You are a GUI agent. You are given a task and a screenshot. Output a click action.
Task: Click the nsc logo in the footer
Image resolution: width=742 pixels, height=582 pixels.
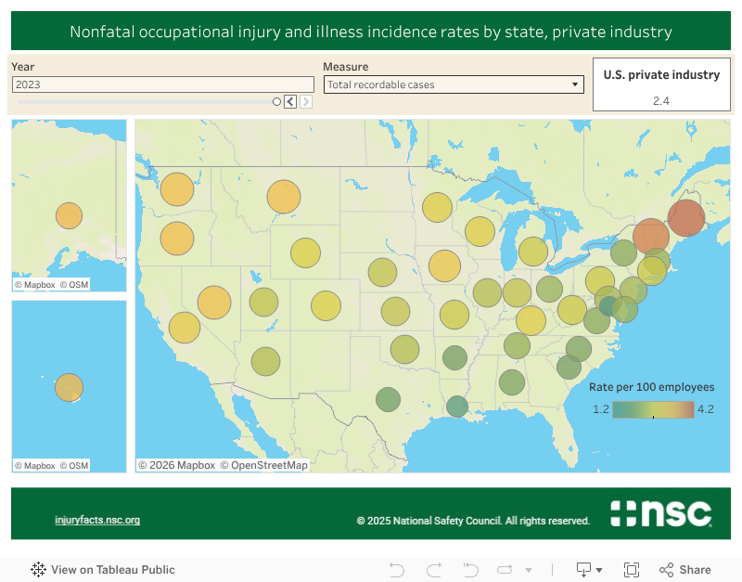[660, 513]
